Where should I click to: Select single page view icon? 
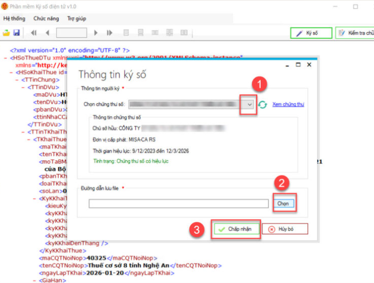pos(126,33)
